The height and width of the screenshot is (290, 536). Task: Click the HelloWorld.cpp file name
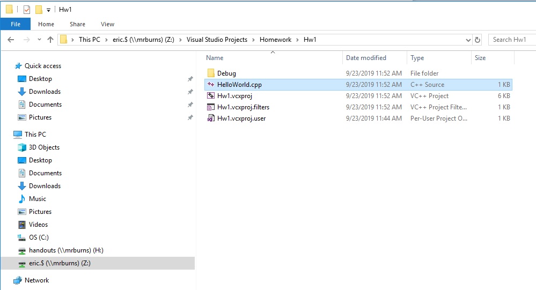tap(239, 84)
